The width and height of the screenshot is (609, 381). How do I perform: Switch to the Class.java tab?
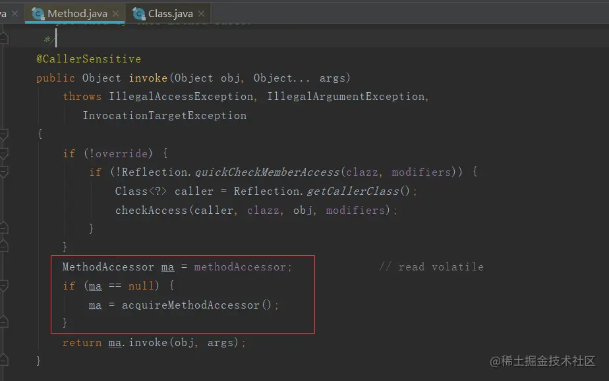click(x=170, y=14)
